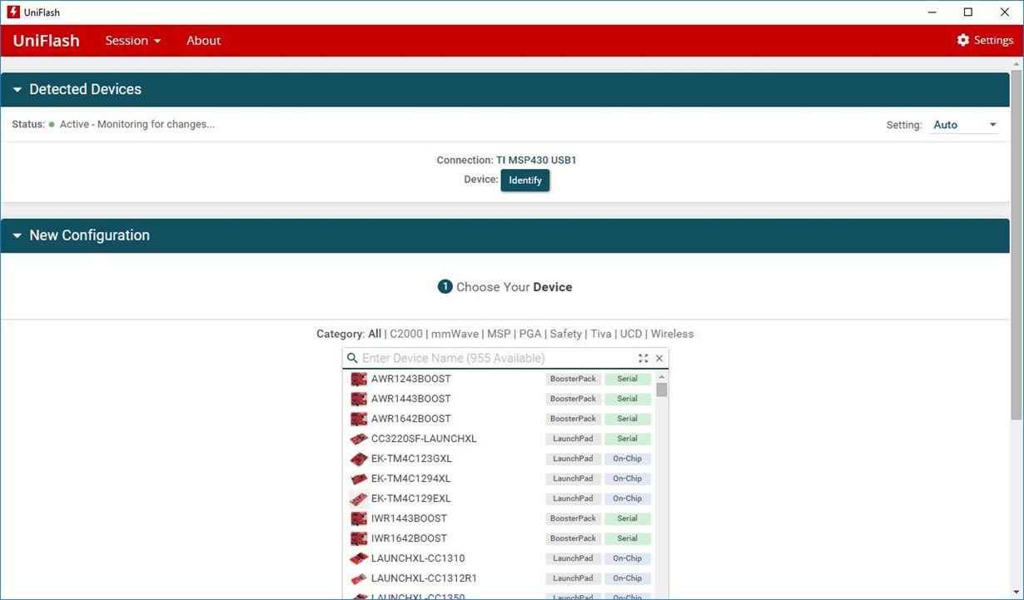Click Serial tag on AWR1443BOOST row
Image resolution: width=1024 pixels, height=600 pixels.
628,399
